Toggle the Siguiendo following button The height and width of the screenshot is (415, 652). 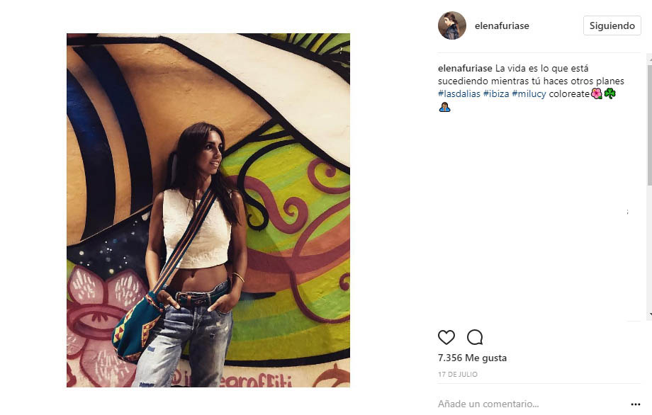coord(612,25)
